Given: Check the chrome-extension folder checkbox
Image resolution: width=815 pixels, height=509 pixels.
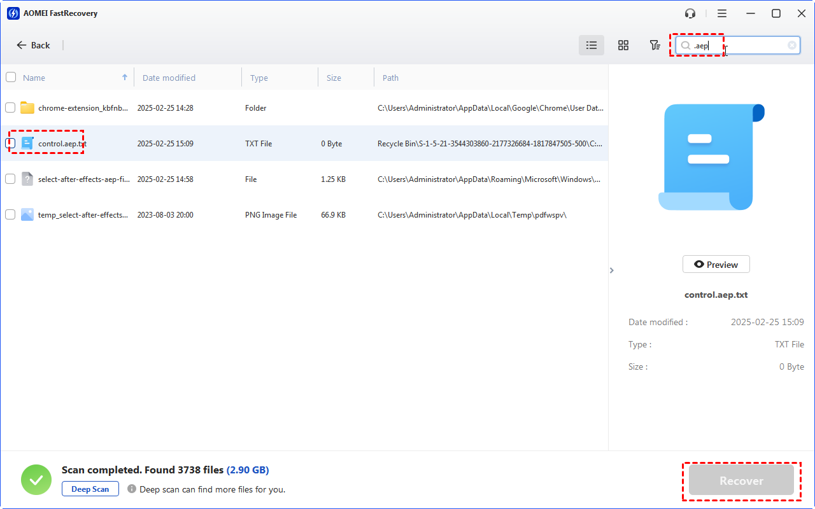Looking at the screenshot, I should pos(10,108).
